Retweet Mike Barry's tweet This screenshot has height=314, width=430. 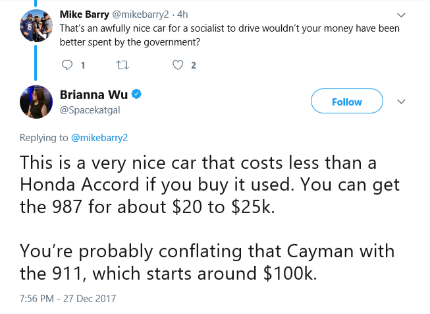[x=122, y=65]
